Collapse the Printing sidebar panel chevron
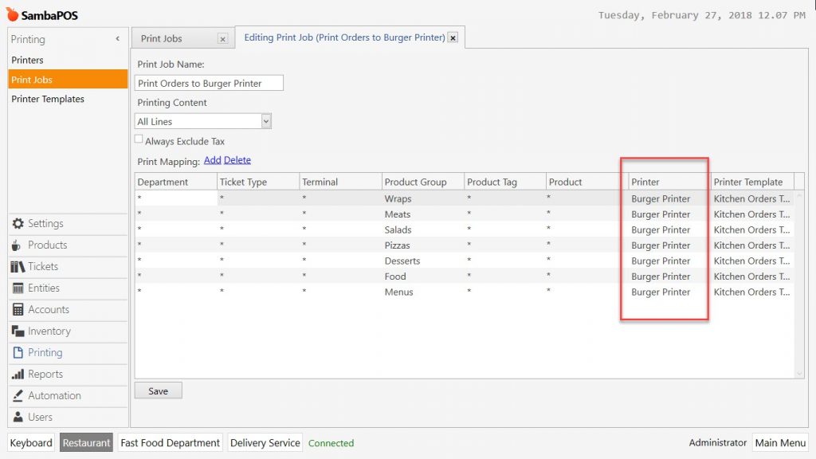The height and width of the screenshot is (459, 816). pyautogui.click(x=118, y=39)
